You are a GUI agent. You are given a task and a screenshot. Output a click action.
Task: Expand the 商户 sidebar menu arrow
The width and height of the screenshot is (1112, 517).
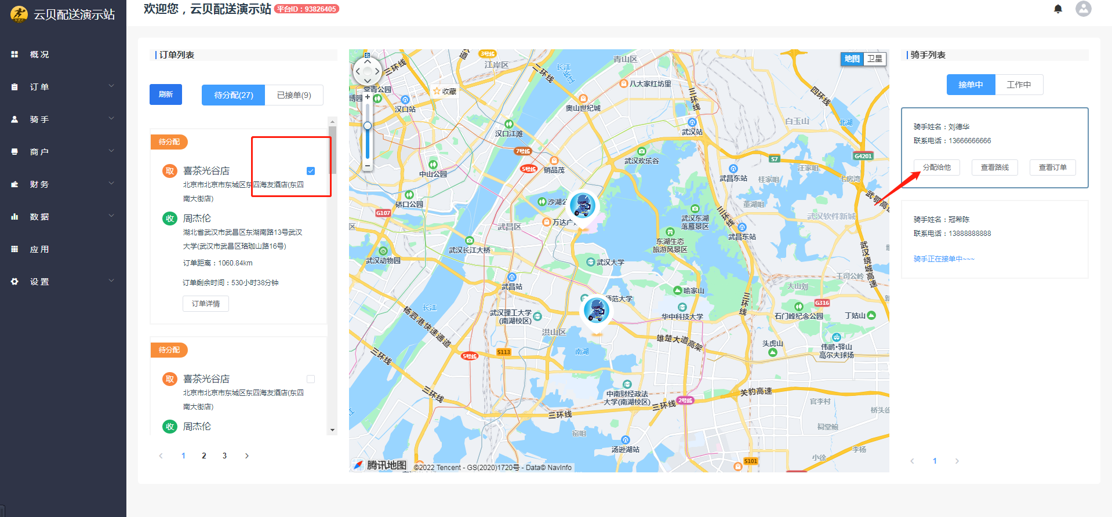click(x=111, y=151)
